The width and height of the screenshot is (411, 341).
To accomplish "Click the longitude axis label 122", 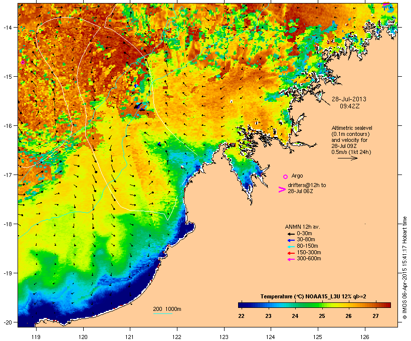I will point(177,337).
